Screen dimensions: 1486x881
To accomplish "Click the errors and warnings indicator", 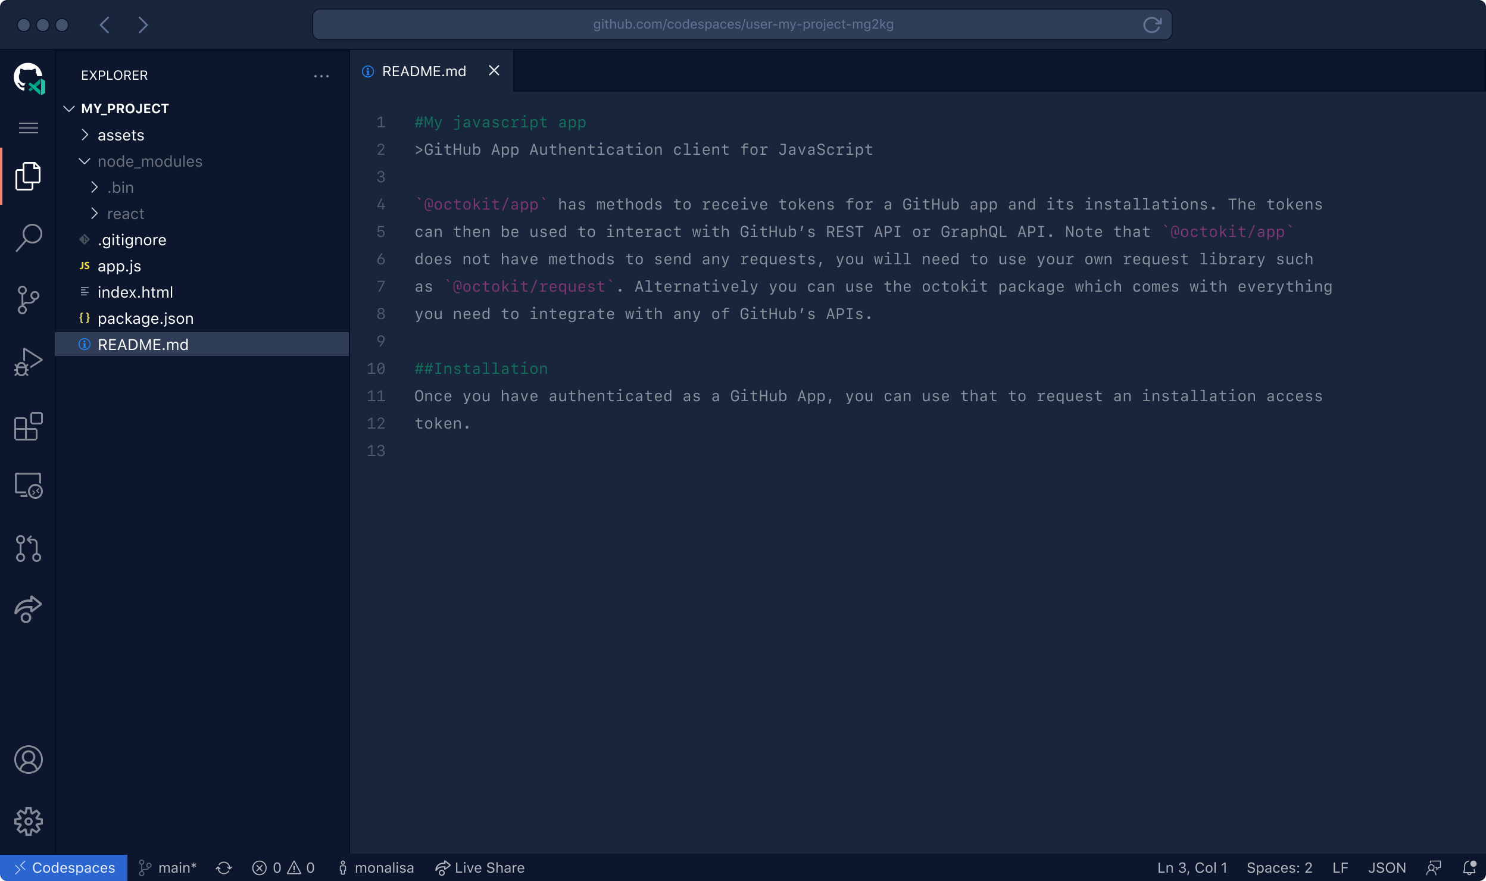I will 283,868.
